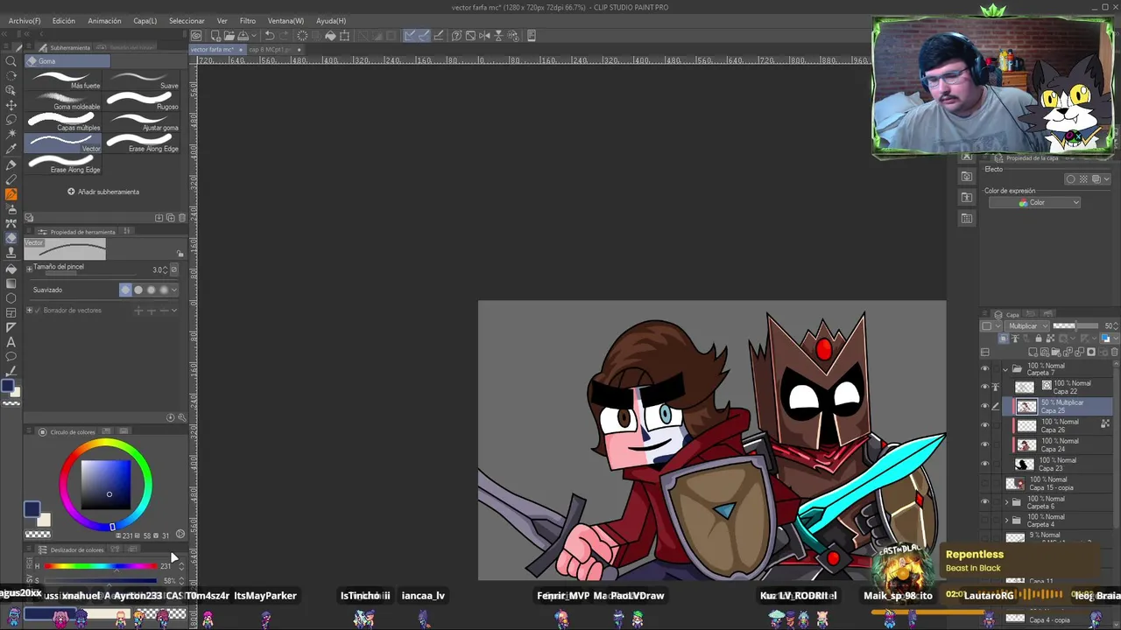Select the Eyedropper tool
The width and height of the screenshot is (1121, 630).
coord(11,150)
